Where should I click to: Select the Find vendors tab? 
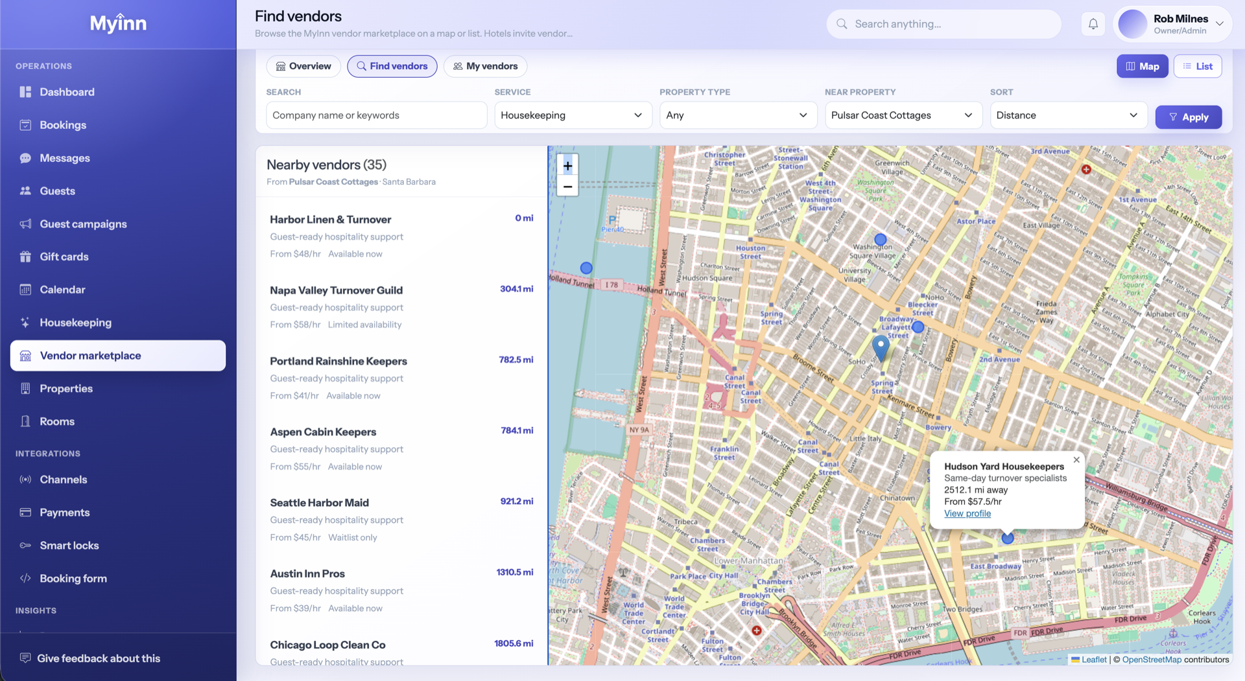[x=392, y=66]
